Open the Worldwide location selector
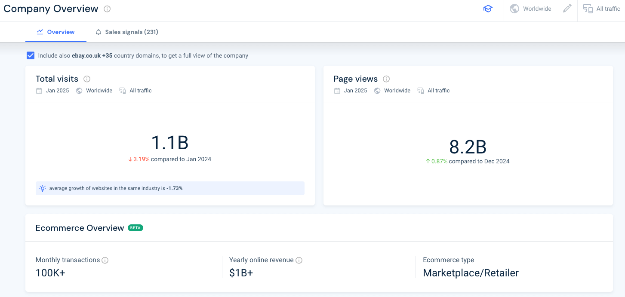 [x=537, y=8]
